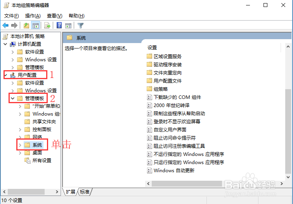The image size is (293, 204).
Task: Click the settings list vertical scrollbar thumb
Action: (288, 131)
